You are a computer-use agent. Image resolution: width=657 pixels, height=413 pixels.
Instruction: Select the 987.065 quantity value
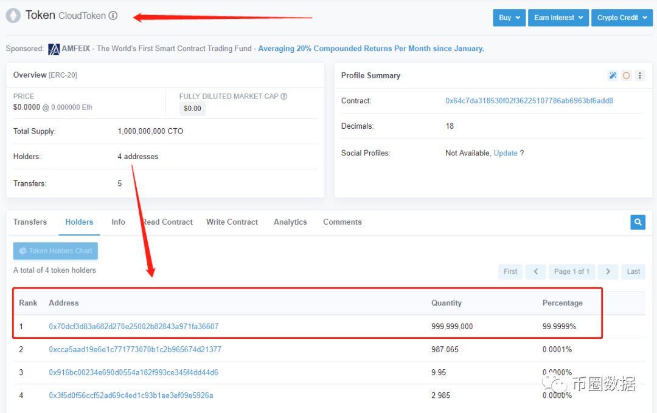[445, 349]
